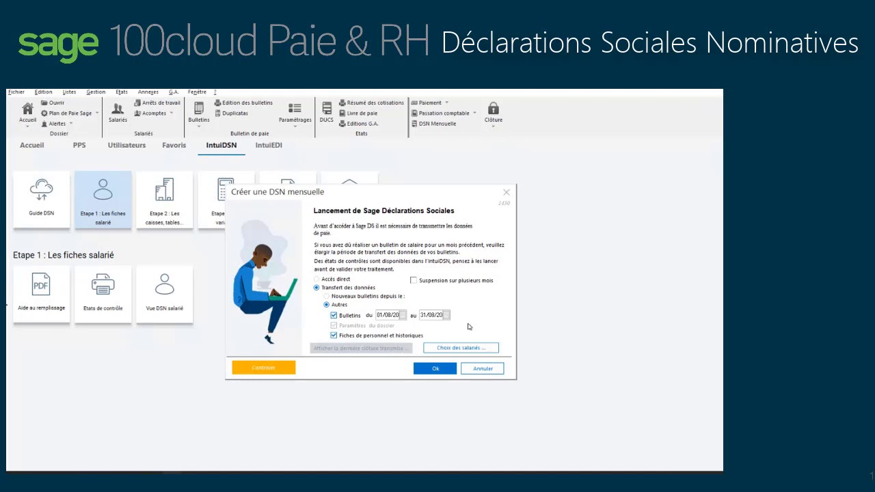
Task: Expand the Plan de Paie Sage dropdown arrow
Action: click(x=97, y=113)
